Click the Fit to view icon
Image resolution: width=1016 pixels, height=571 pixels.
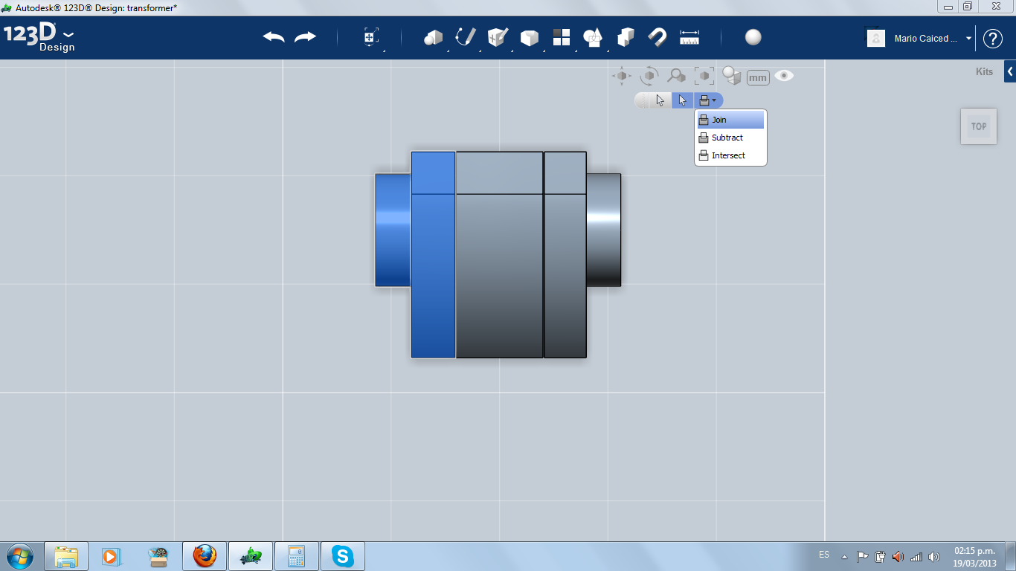pyautogui.click(x=704, y=76)
